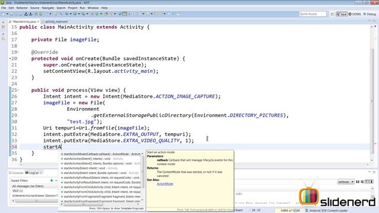Click the Debug bug toolbar icon
Screen dimensions: 379x213
[67, 14]
